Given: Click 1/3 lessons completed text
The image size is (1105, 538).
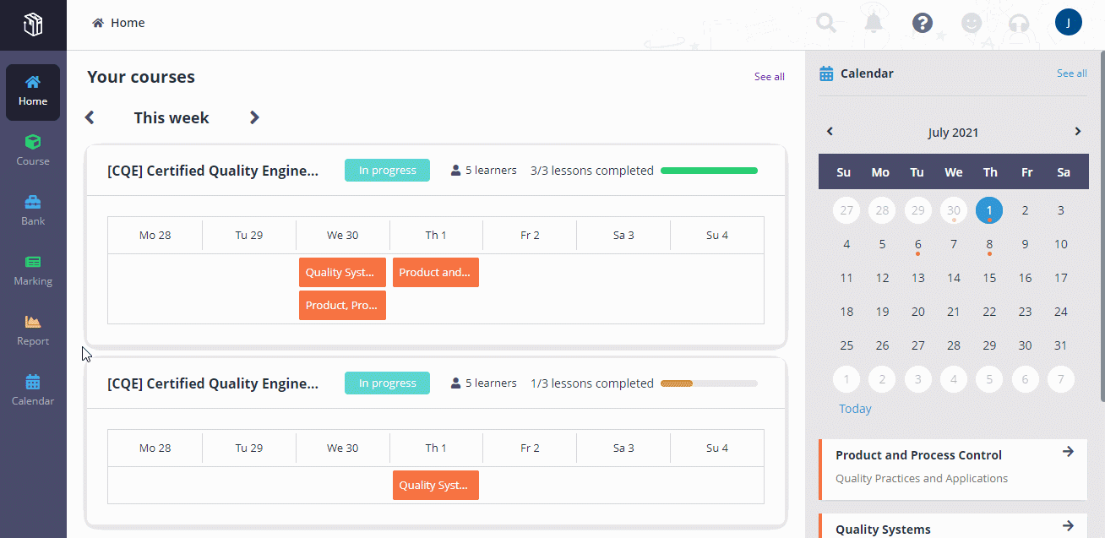Looking at the screenshot, I should pyautogui.click(x=592, y=383).
